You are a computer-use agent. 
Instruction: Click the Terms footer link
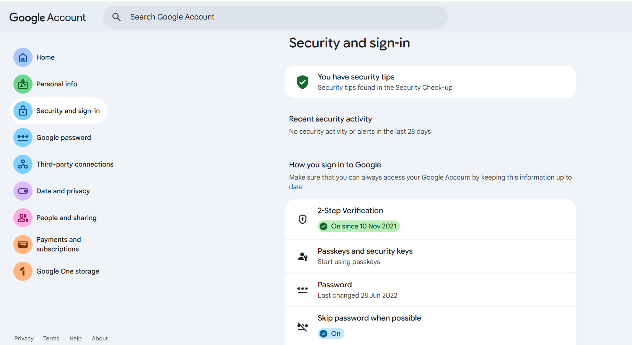click(51, 338)
